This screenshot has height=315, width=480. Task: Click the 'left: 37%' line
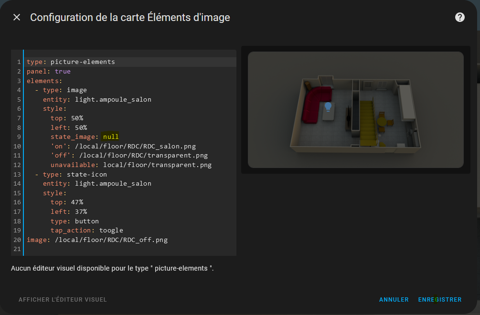tap(69, 212)
